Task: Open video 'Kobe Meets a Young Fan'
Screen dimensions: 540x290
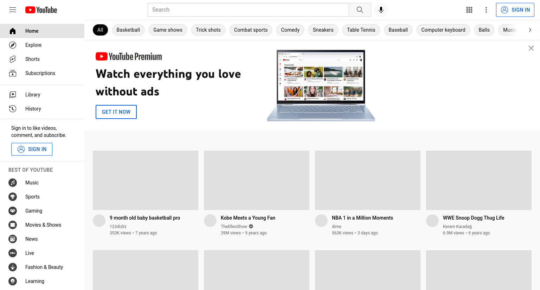Action: (x=248, y=218)
